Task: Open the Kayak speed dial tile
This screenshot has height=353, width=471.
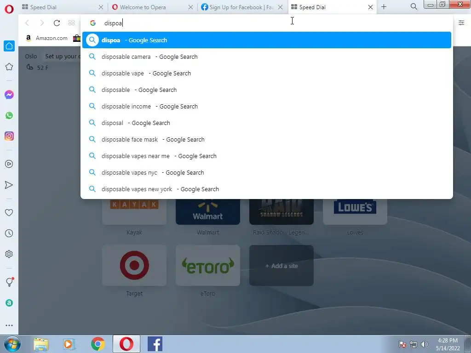Action: click(134, 211)
